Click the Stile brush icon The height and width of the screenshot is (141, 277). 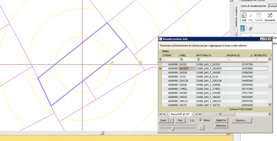coord(251,15)
